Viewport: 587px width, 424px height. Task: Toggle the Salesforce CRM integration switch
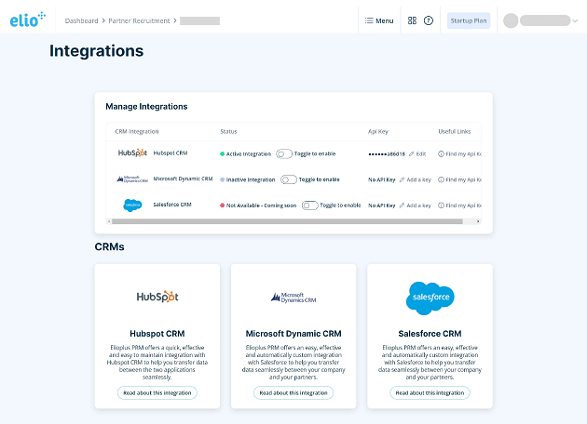click(x=309, y=205)
